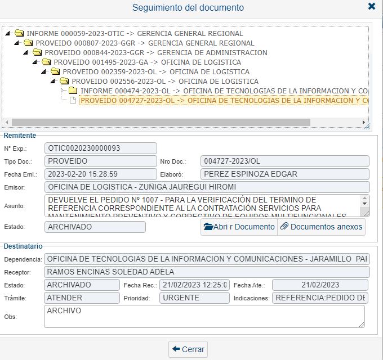Collapse the PROVEIDO 000844-2023-GGR node

click(x=26, y=52)
